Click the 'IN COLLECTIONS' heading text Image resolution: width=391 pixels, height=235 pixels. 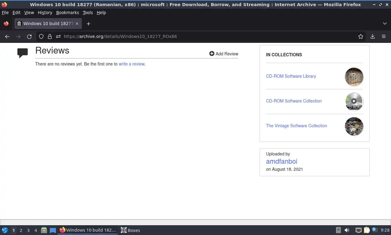(x=284, y=55)
